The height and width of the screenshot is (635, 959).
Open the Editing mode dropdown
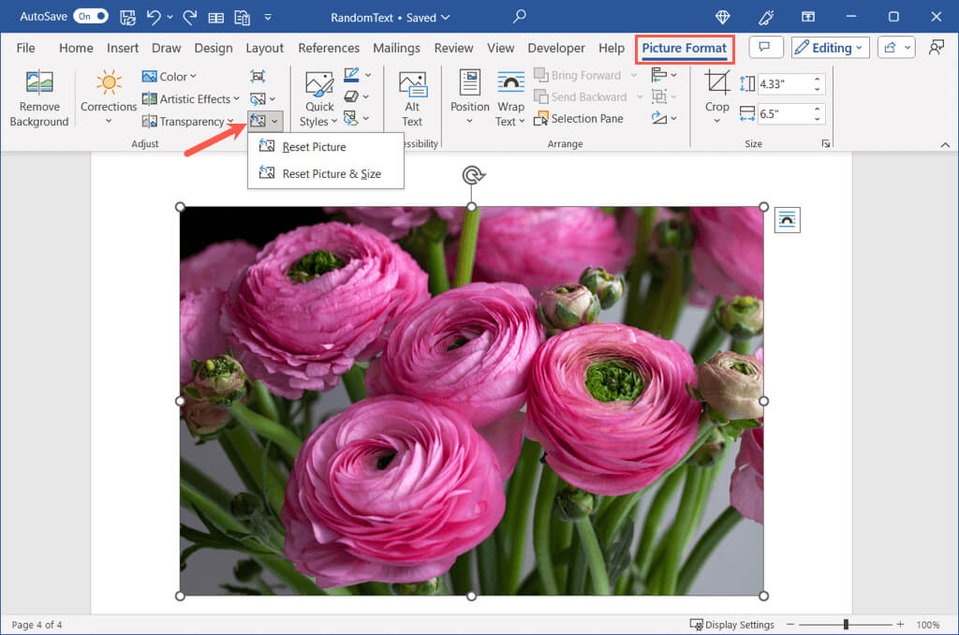[x=830, y=48]
